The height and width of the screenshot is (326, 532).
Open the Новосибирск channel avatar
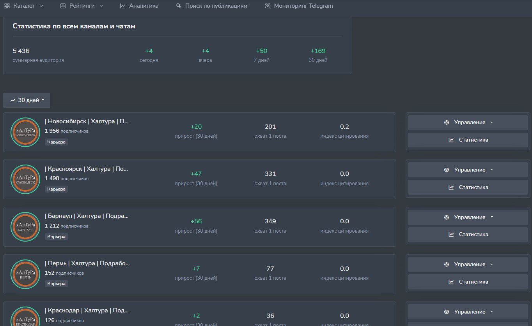(x=25, y=132)
